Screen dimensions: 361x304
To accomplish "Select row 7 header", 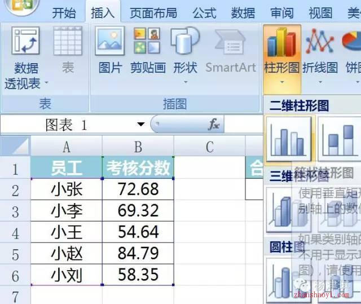I will (15, 296).
